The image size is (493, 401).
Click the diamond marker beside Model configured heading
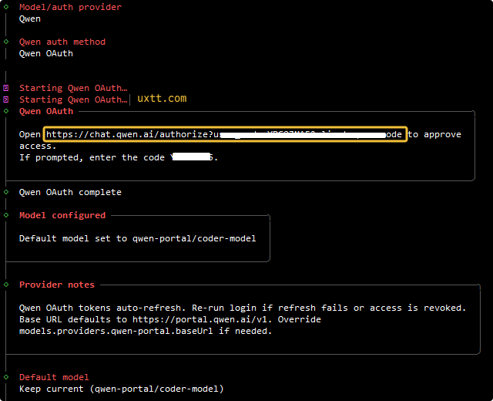click(x=6, y=215)
